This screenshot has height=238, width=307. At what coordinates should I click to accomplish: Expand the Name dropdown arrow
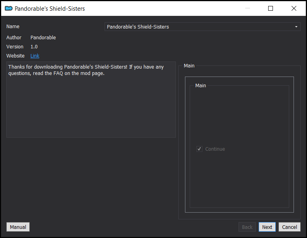(x=296, y=27)
